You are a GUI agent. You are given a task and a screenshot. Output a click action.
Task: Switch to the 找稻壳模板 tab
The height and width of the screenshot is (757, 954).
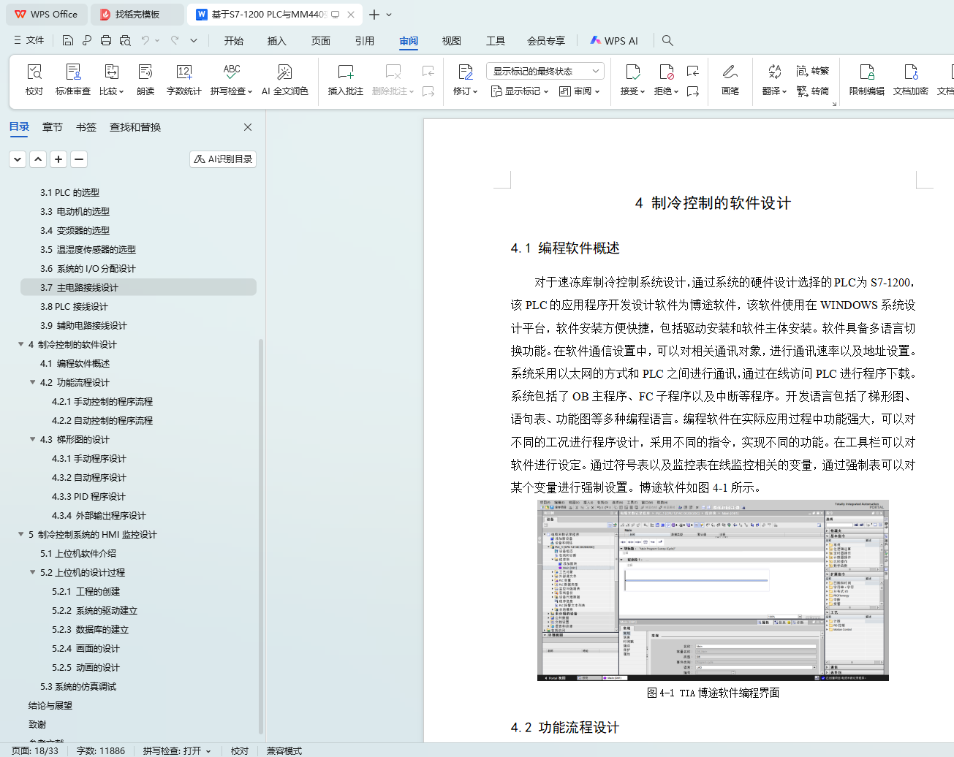click(x=137, y=14)
